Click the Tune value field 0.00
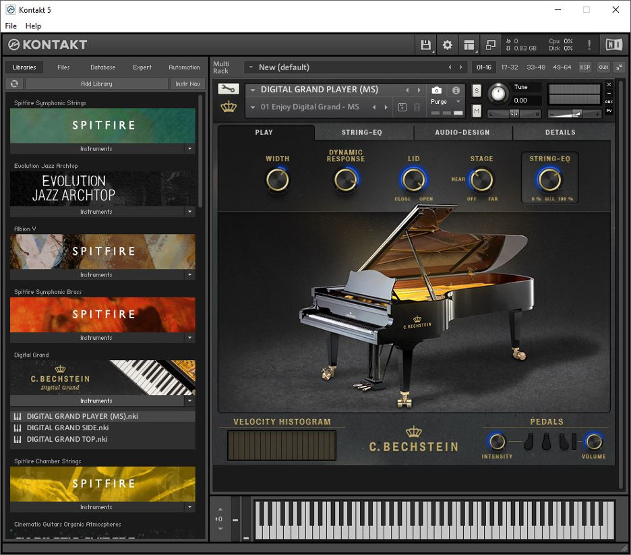 coord(527,100)
